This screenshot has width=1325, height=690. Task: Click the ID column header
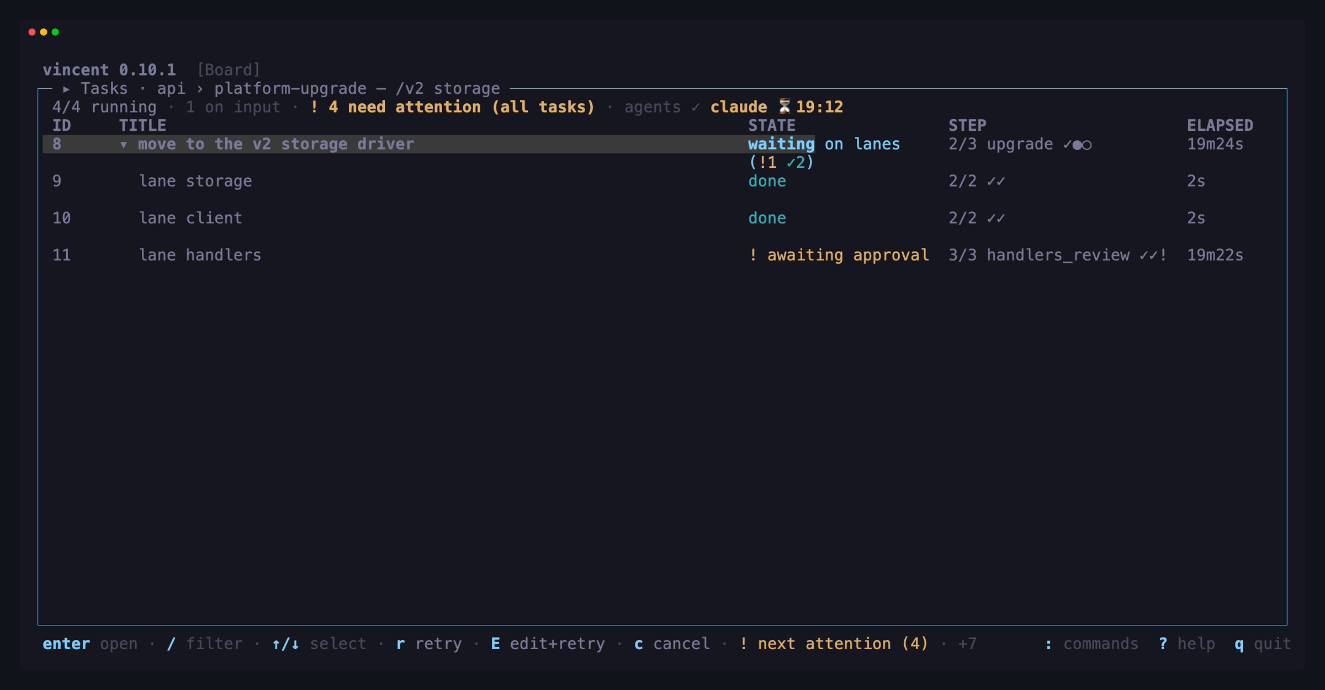tap(61, 125)
